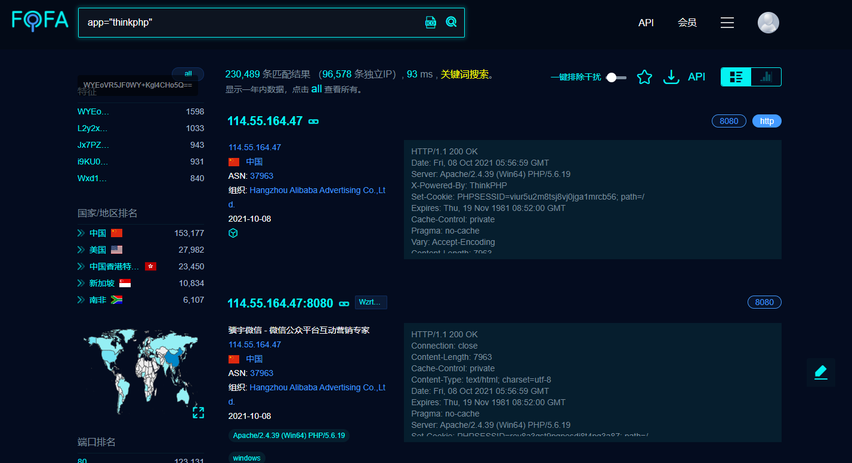Select the all filter pill in sidebar
Screen dimensions: 852x463
click(x=188, y=74)
